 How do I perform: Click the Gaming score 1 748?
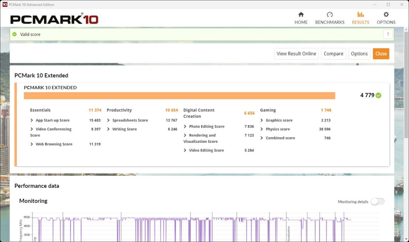pos(326,110)
